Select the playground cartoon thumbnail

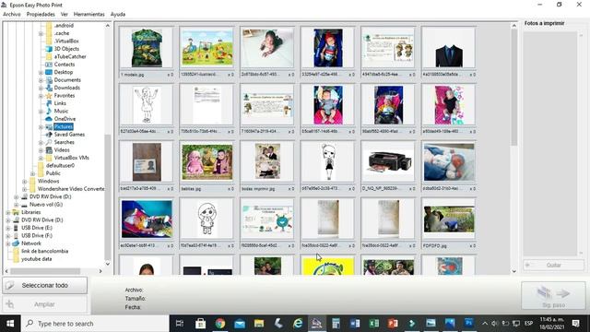[206, 48]
